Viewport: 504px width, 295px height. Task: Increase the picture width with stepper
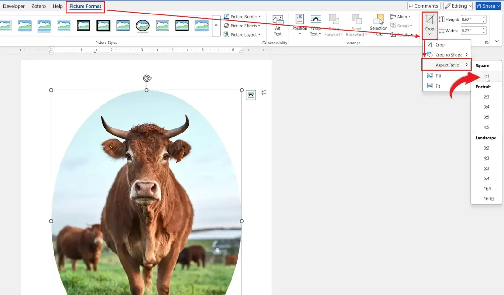click(484, 29)
